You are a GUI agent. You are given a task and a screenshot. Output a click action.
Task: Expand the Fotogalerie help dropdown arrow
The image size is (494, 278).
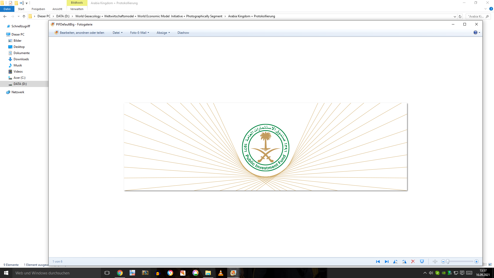click(479, 33)
